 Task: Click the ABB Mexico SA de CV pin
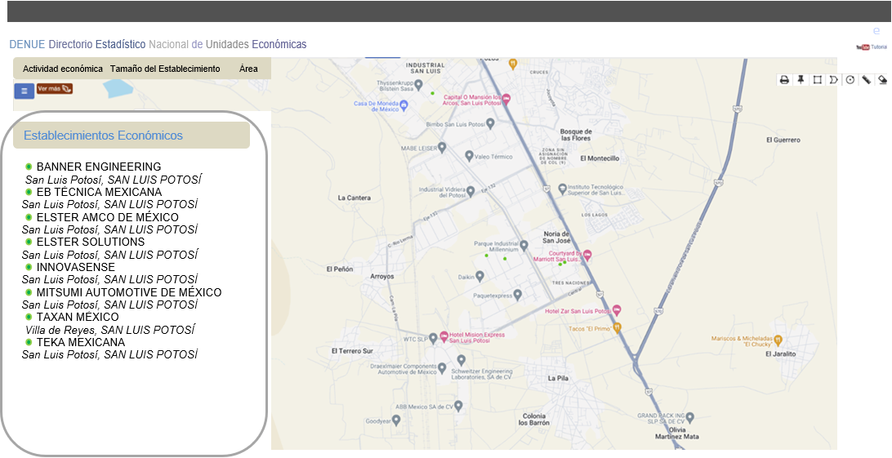pyautogui.click(x=458, y=406)
